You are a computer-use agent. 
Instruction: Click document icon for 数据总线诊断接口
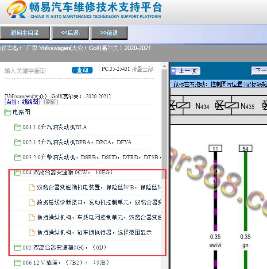click(x=32, y=203)
